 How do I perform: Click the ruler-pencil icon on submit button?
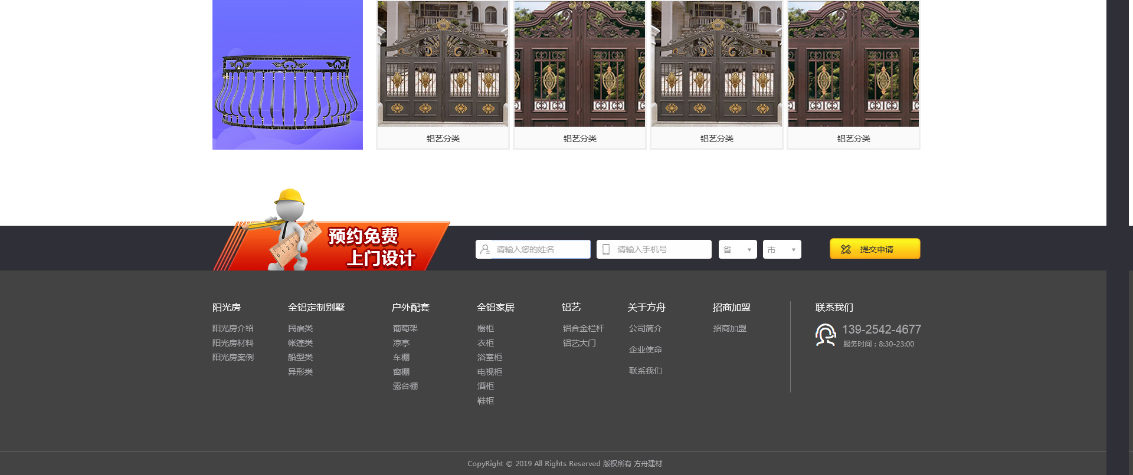846,249
